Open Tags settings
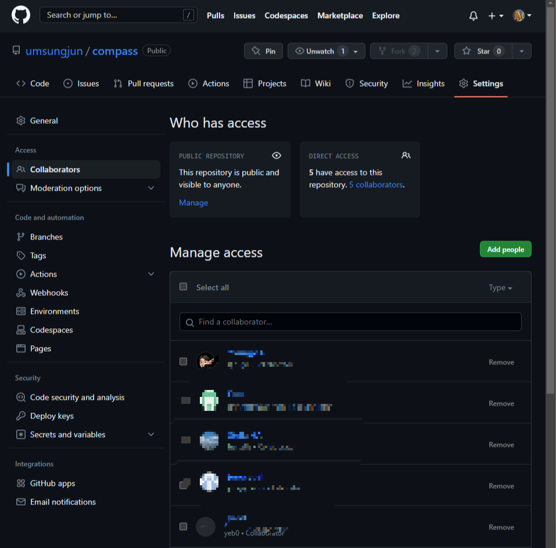Image resolution: width=556 pixels, height=548 pixels. pos(86,255)
